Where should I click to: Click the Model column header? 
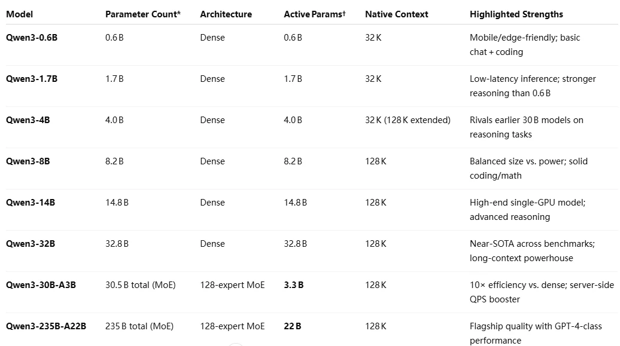click(19, 14)
